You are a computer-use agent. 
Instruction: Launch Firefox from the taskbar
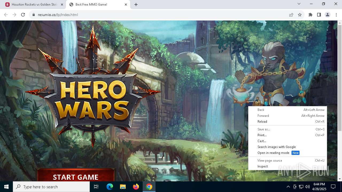click(x=136, y=187)
